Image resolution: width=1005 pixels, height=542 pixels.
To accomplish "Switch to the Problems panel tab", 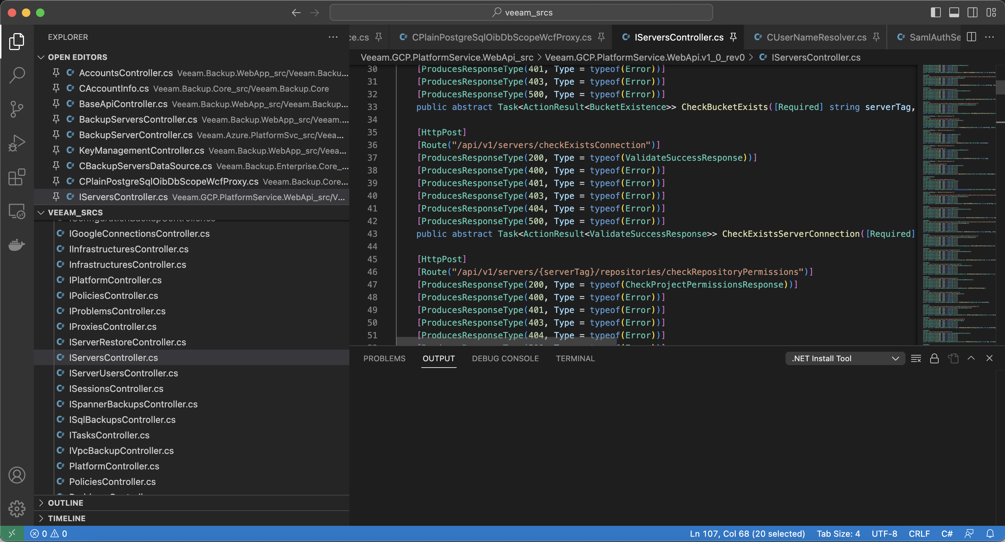I will 384,358.
